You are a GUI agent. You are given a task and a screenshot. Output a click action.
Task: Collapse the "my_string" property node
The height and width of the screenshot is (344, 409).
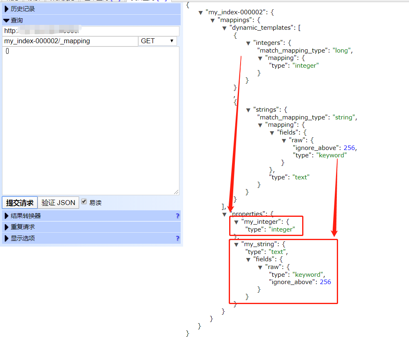tap(237, 245)
